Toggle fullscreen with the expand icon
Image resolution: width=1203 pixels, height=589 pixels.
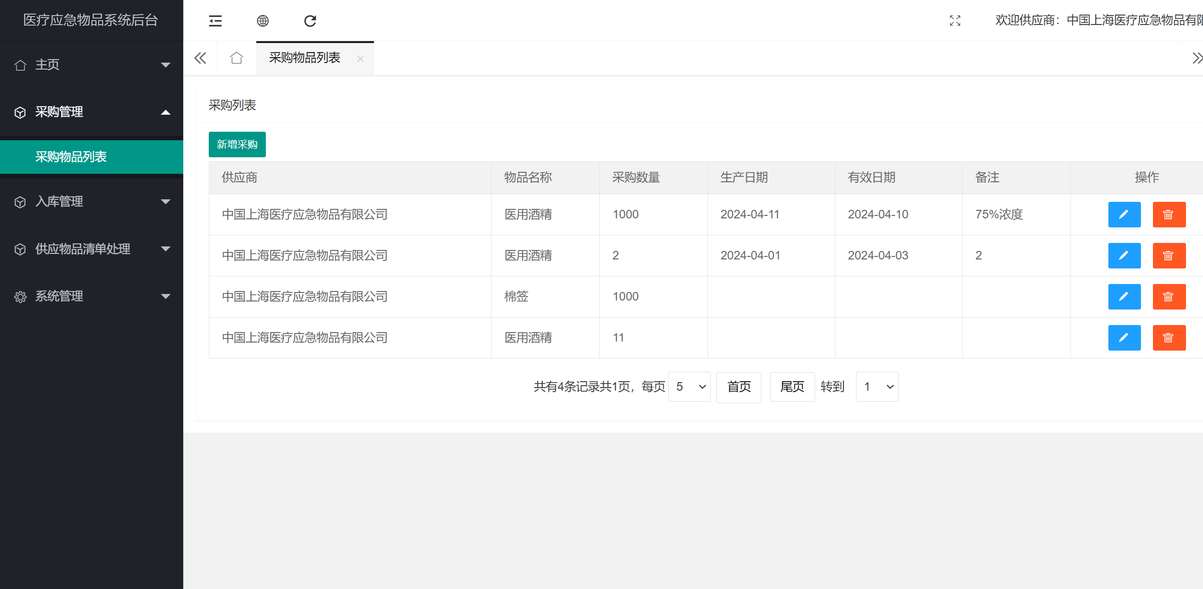(x=955, y=21)
